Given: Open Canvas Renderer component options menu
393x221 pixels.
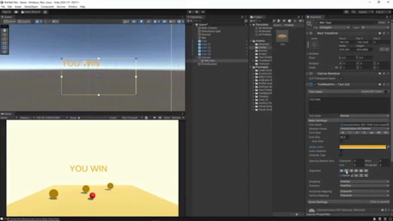Looking at the screenshot, I should (x=388, y=74).
